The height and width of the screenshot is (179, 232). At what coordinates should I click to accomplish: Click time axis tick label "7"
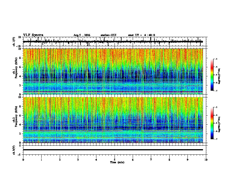point(151,160)
